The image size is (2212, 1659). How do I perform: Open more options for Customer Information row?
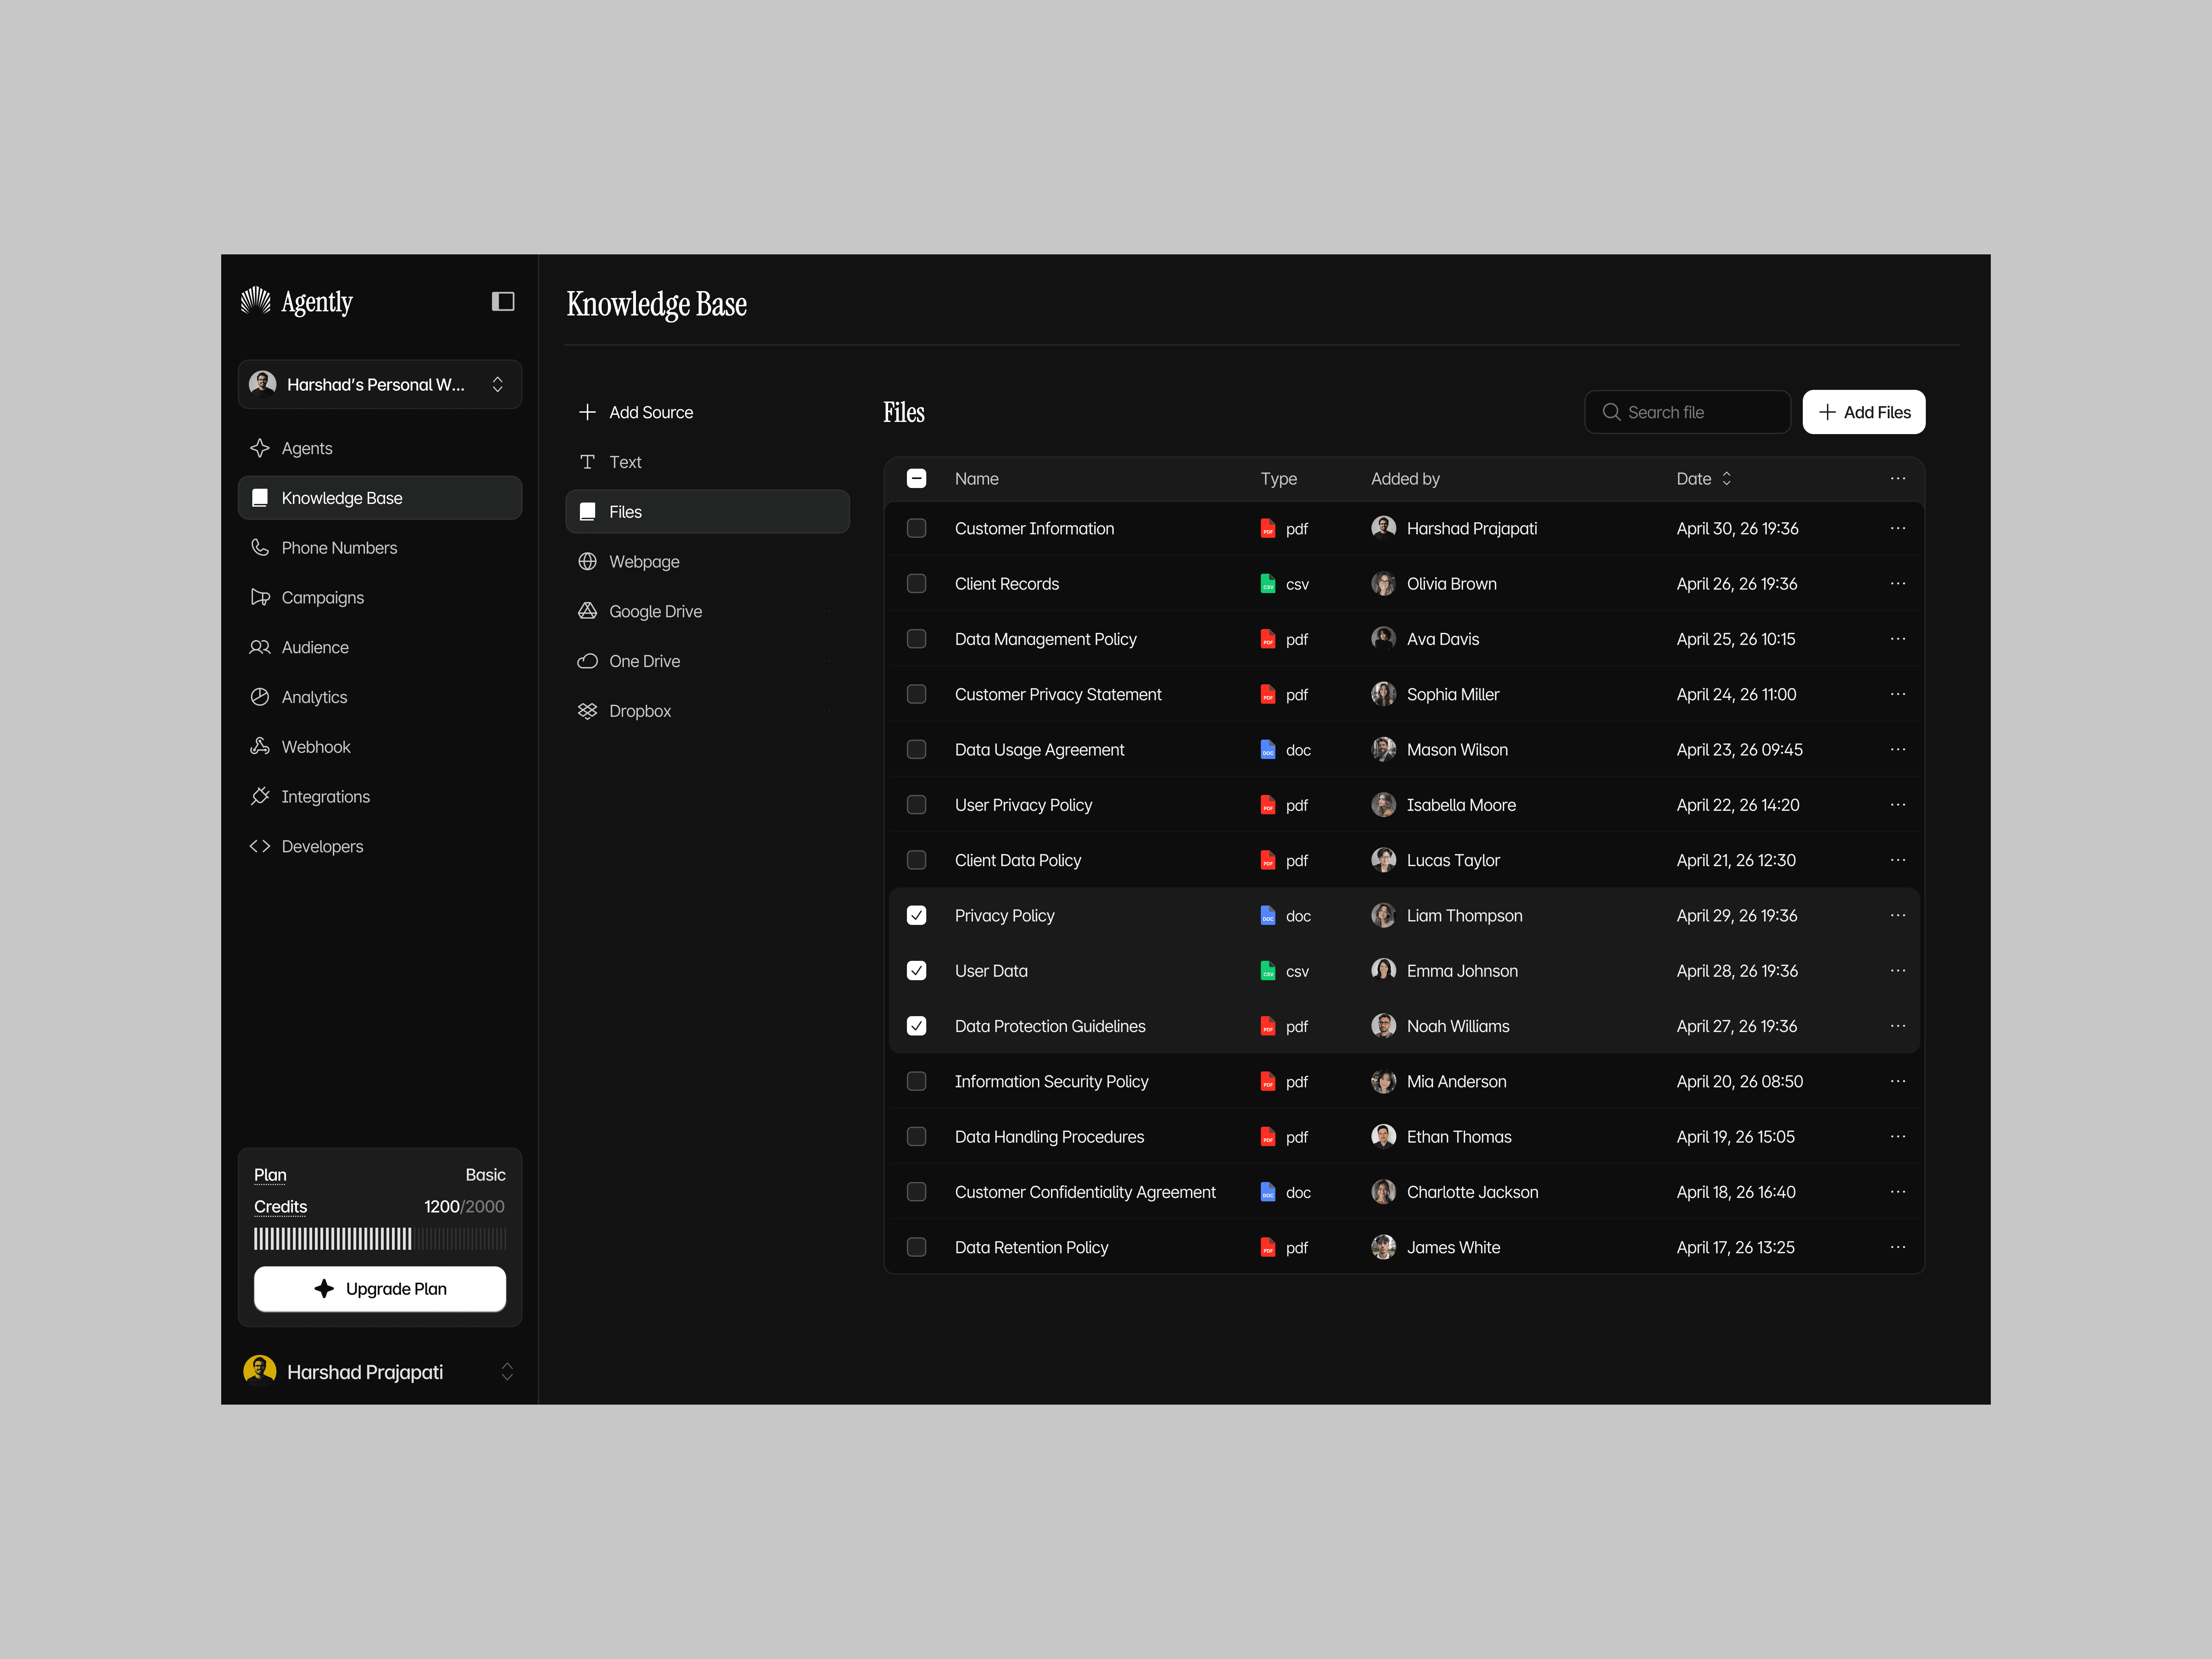click(1898, 528)
